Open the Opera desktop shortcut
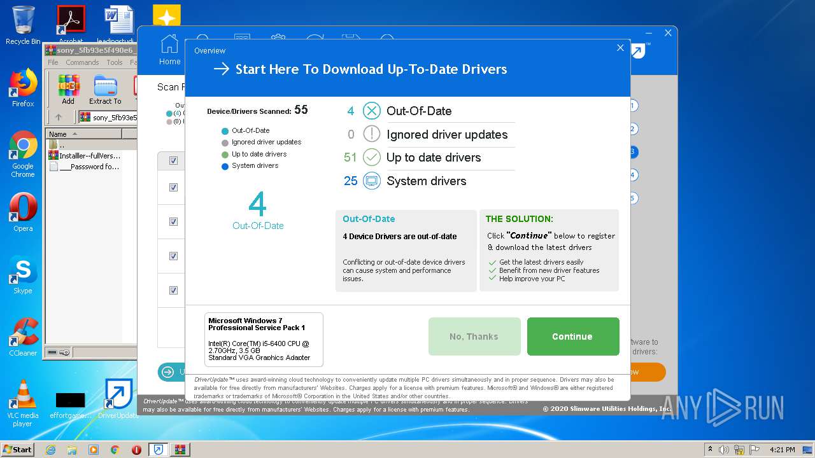 23,212
